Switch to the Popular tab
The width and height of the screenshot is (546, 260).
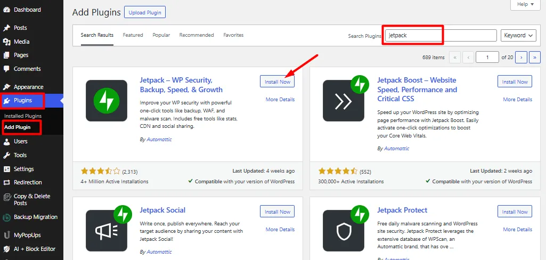point(161,35)
